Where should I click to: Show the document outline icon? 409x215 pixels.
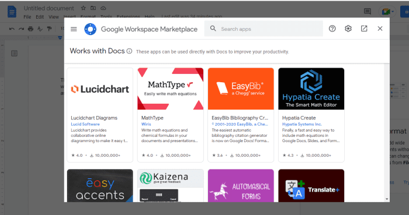[14, 53]
